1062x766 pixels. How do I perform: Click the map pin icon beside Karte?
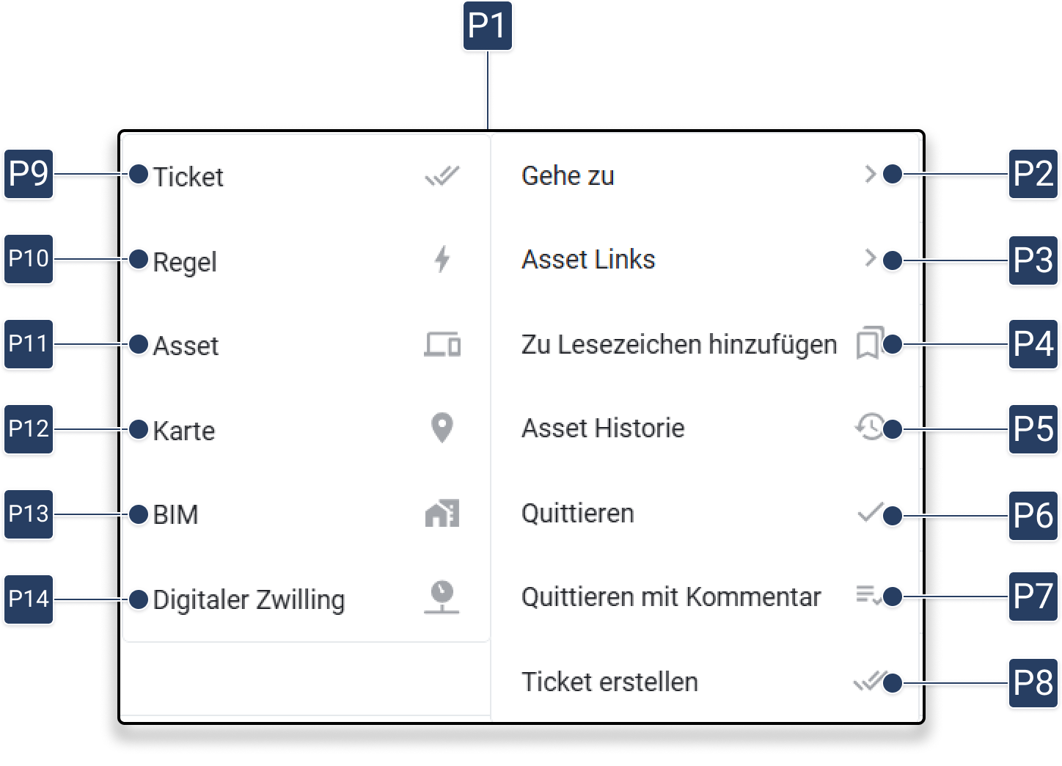tap(442, 428)
